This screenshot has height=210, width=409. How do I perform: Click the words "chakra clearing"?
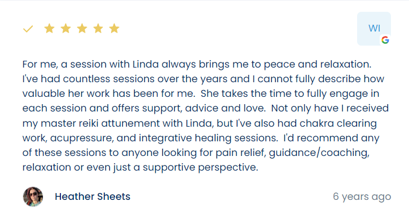pyautogui.click(x=338, y=123)
